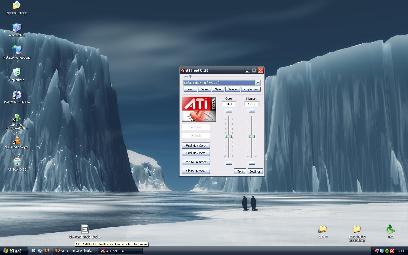Decrease Memory clock with the minus button
408x255 pixels.
252,163
